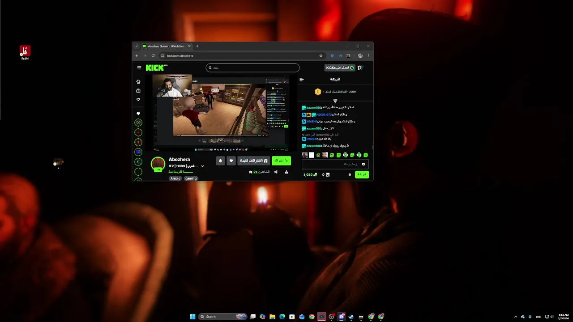Open Steam from the taskbar
Screen dimensions: 573x322
[x=351, y=317]
